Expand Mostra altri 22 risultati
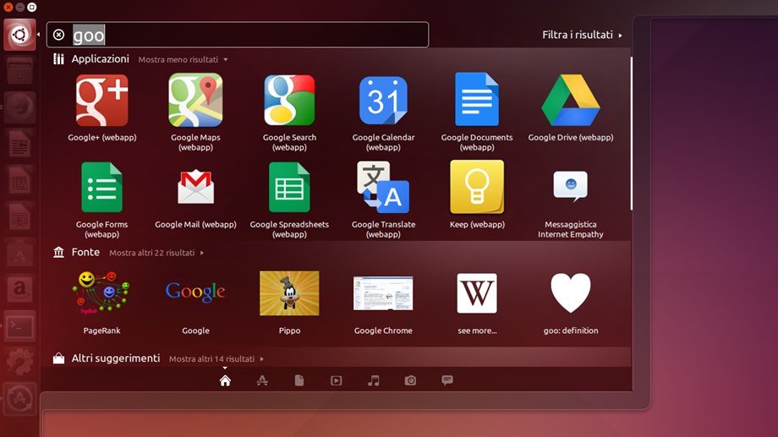Viewport: 778px width, 437px height. tap(156, 253)
